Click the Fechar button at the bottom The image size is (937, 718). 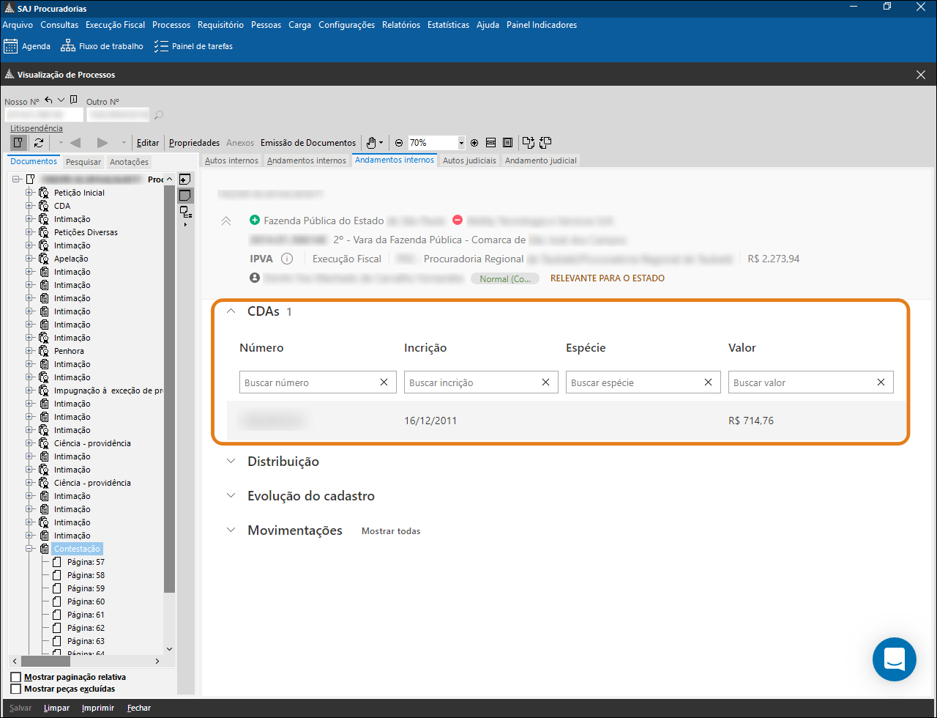pyautogui.click(x=139, y=708)
